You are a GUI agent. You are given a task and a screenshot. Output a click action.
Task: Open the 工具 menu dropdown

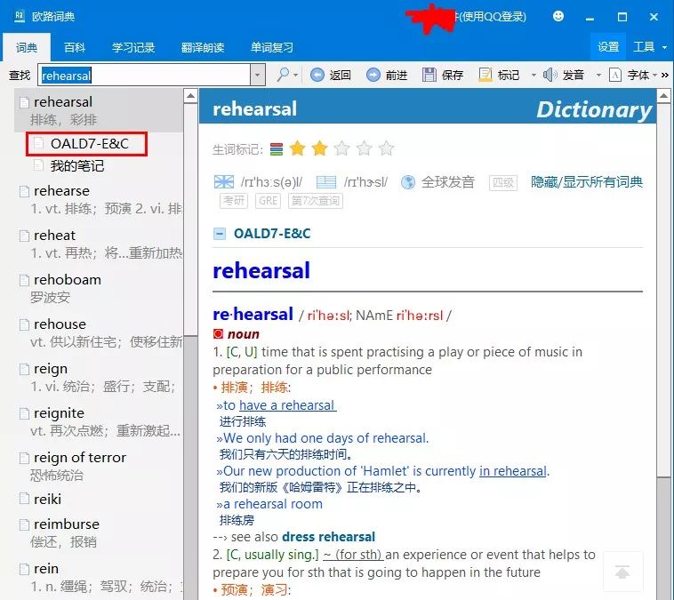(664, 47)
